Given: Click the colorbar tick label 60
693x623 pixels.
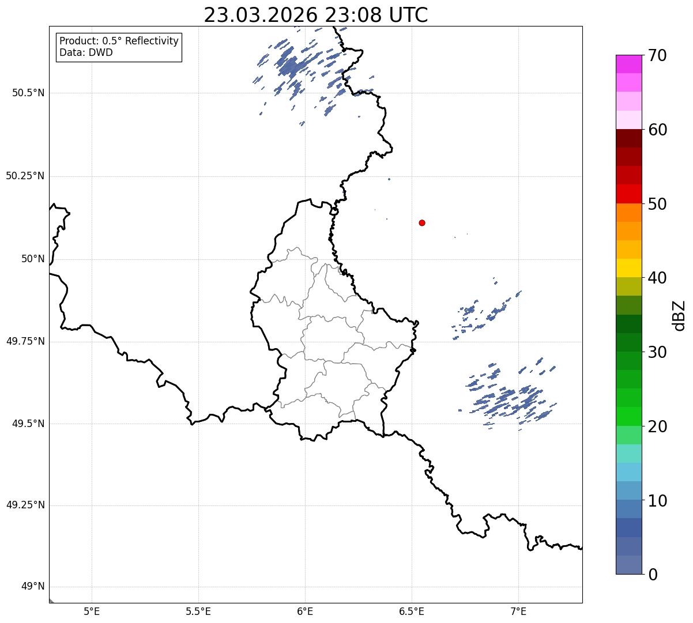Looking at the screenshot, I should click(657, 130).
